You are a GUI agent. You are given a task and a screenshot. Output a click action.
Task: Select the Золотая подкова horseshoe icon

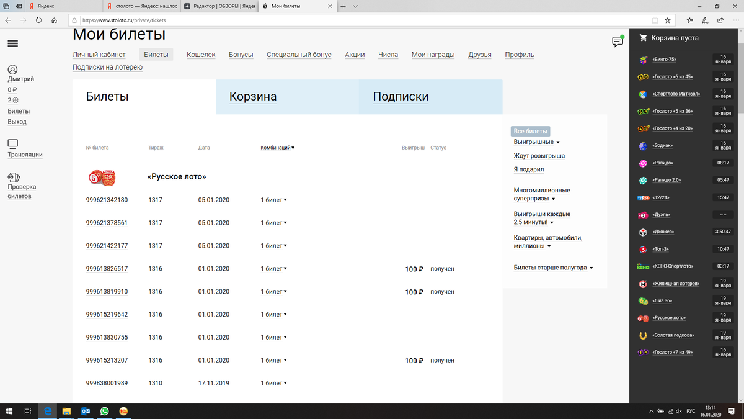click(x=643, y=336)
